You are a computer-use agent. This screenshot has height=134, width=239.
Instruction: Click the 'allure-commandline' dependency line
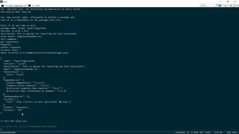click(25, 83)
